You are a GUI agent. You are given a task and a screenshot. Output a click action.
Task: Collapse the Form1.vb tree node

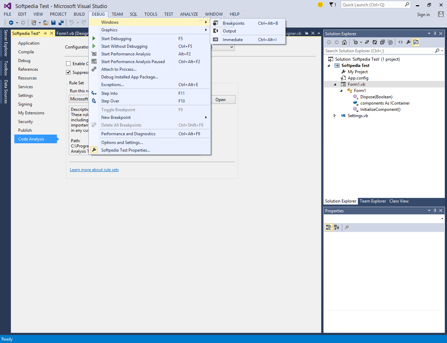pyautogui.click(x=335, y=84)
